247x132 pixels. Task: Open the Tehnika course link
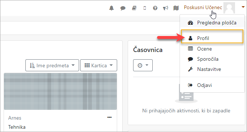17,127
